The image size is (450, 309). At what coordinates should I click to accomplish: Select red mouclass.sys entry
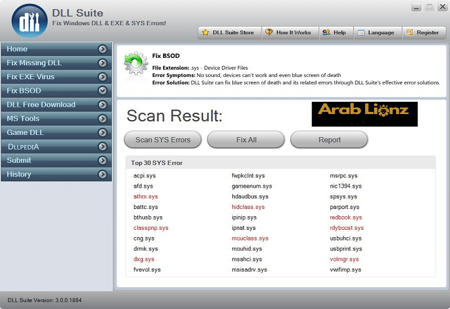point(250,238)
